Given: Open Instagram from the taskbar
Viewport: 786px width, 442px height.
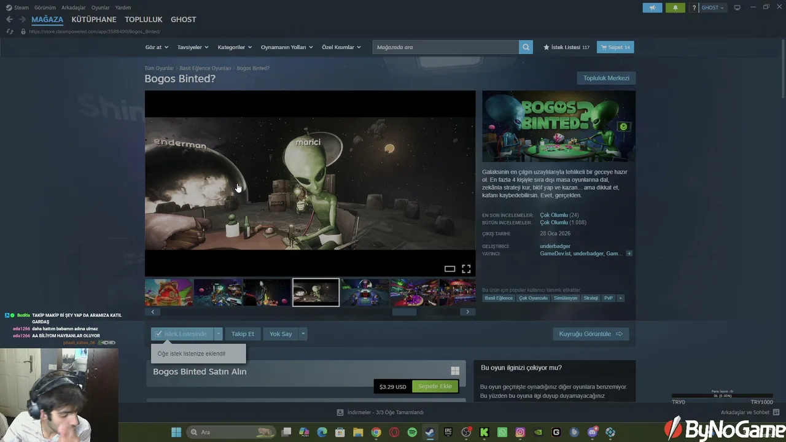Looking at the screenshot, I should tap(520, 432).
